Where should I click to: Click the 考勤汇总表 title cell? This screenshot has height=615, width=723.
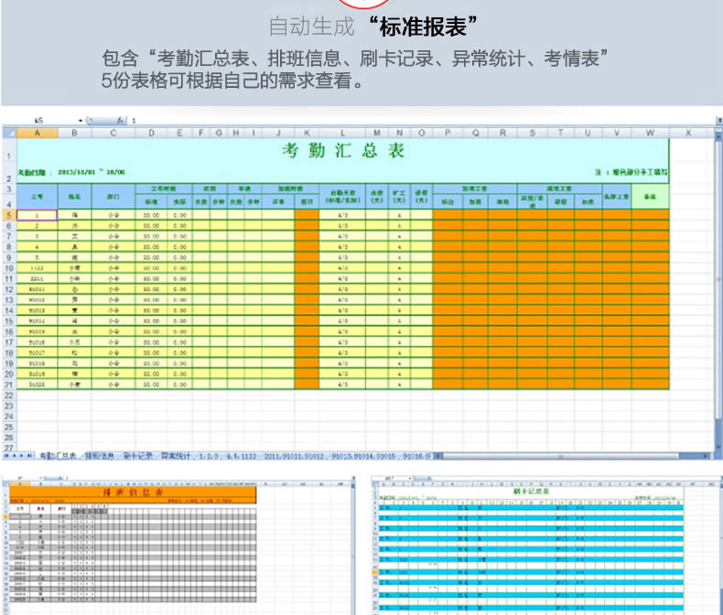click(343, 151)
